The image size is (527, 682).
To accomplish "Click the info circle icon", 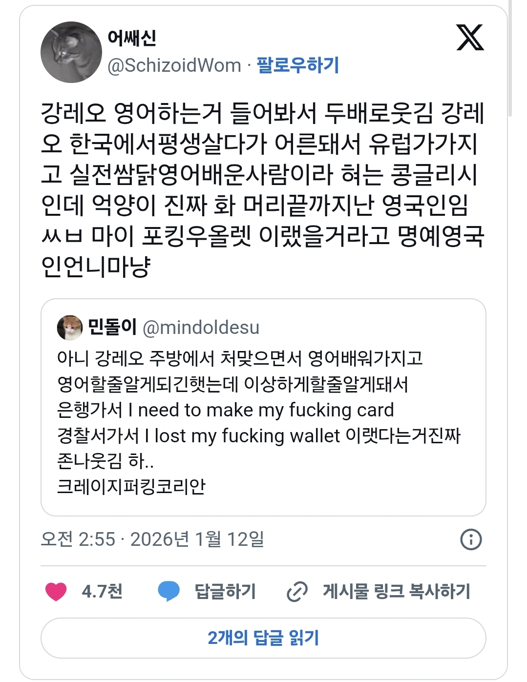I will (471, 539).
